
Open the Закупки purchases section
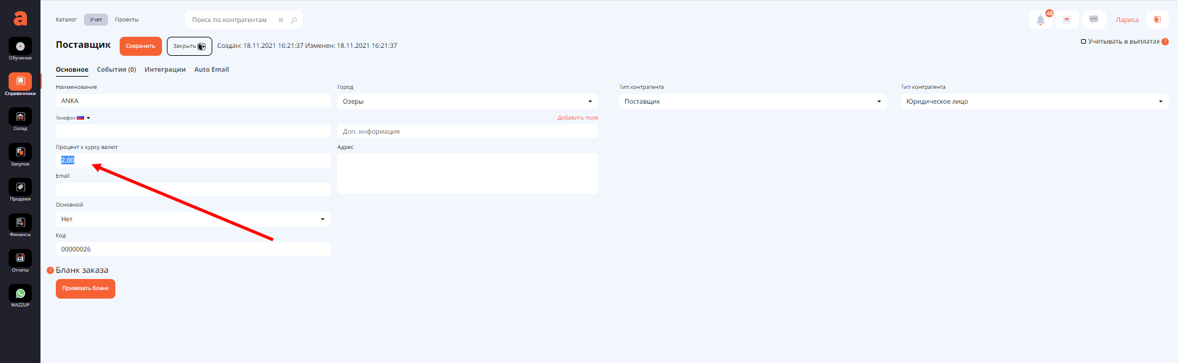tap(20, 153)
